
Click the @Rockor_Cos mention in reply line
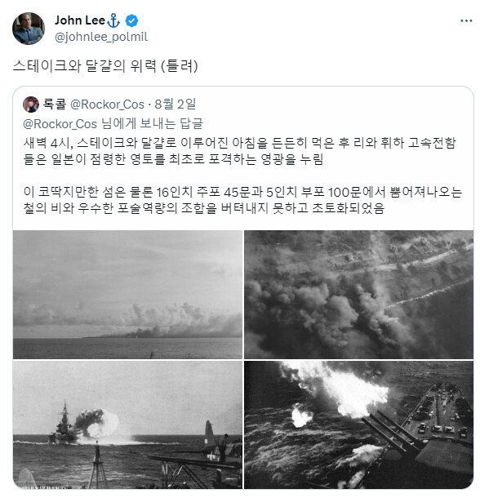60,123
